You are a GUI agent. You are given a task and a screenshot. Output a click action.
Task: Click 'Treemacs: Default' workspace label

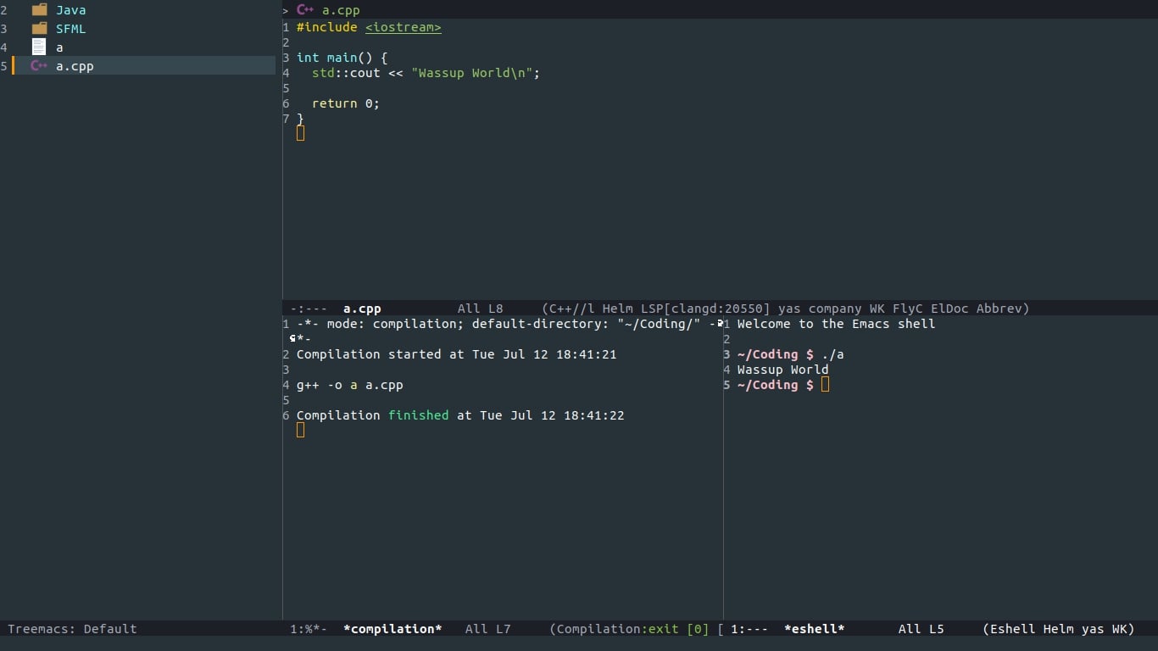[x=72, y=629]
